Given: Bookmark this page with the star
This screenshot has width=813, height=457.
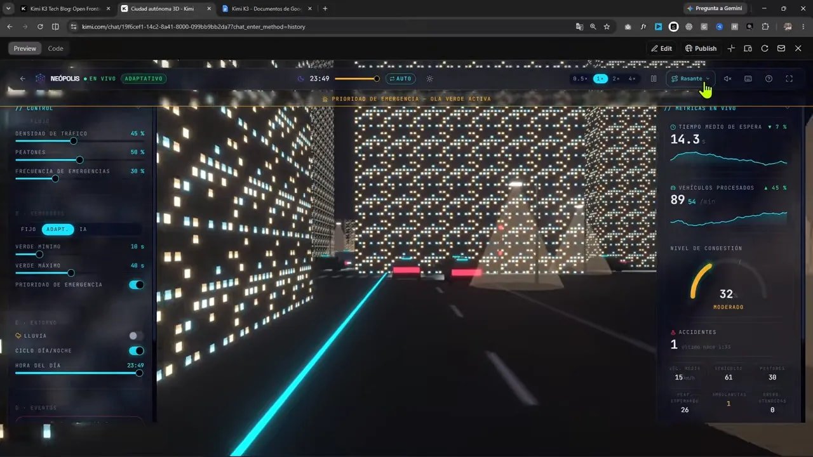Looking at the screenshot, I should coord(607,27).
